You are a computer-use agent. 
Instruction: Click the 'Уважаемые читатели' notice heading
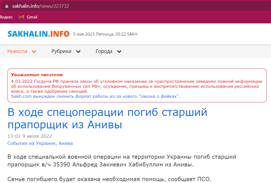[37, 75]
